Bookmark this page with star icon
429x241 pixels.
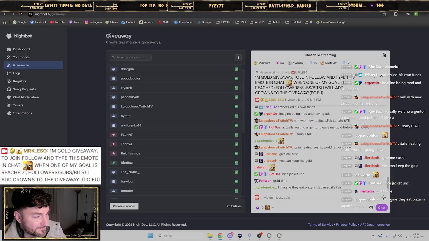(385, 14)
